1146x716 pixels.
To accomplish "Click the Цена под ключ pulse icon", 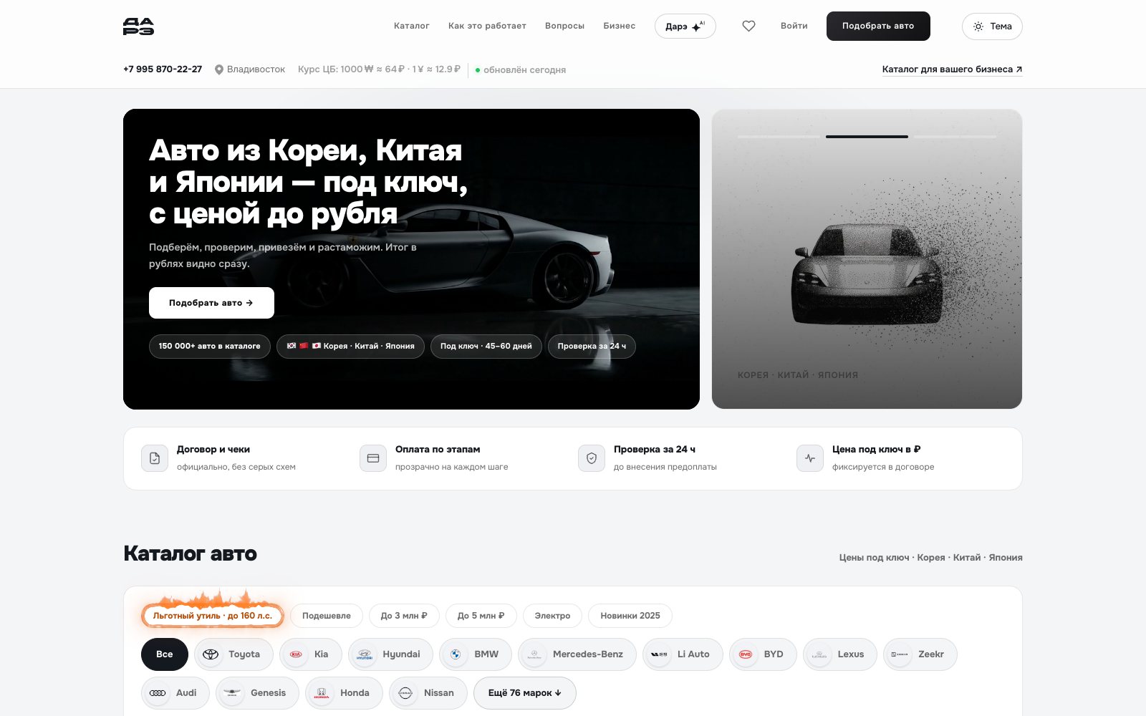I will point(810,458).
